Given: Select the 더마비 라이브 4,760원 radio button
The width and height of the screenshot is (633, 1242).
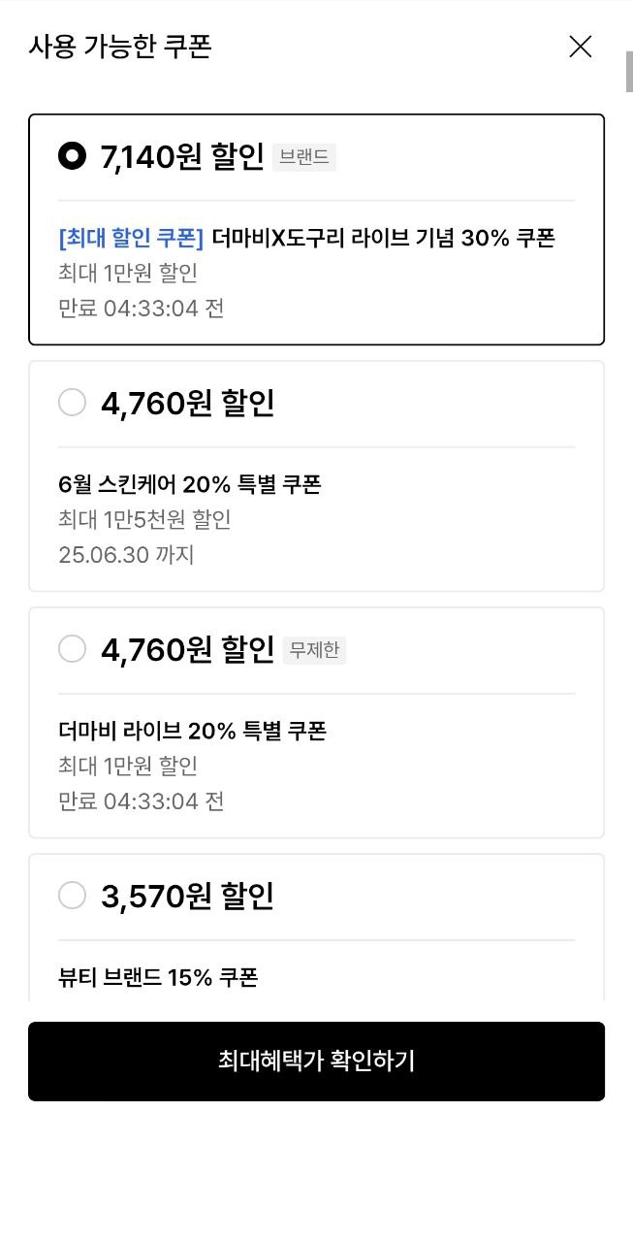Looking at the screenshot, I should tap(73, 649).
